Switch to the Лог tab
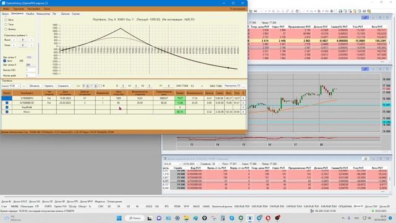The image size is (396, 223). tap(54, 14)
